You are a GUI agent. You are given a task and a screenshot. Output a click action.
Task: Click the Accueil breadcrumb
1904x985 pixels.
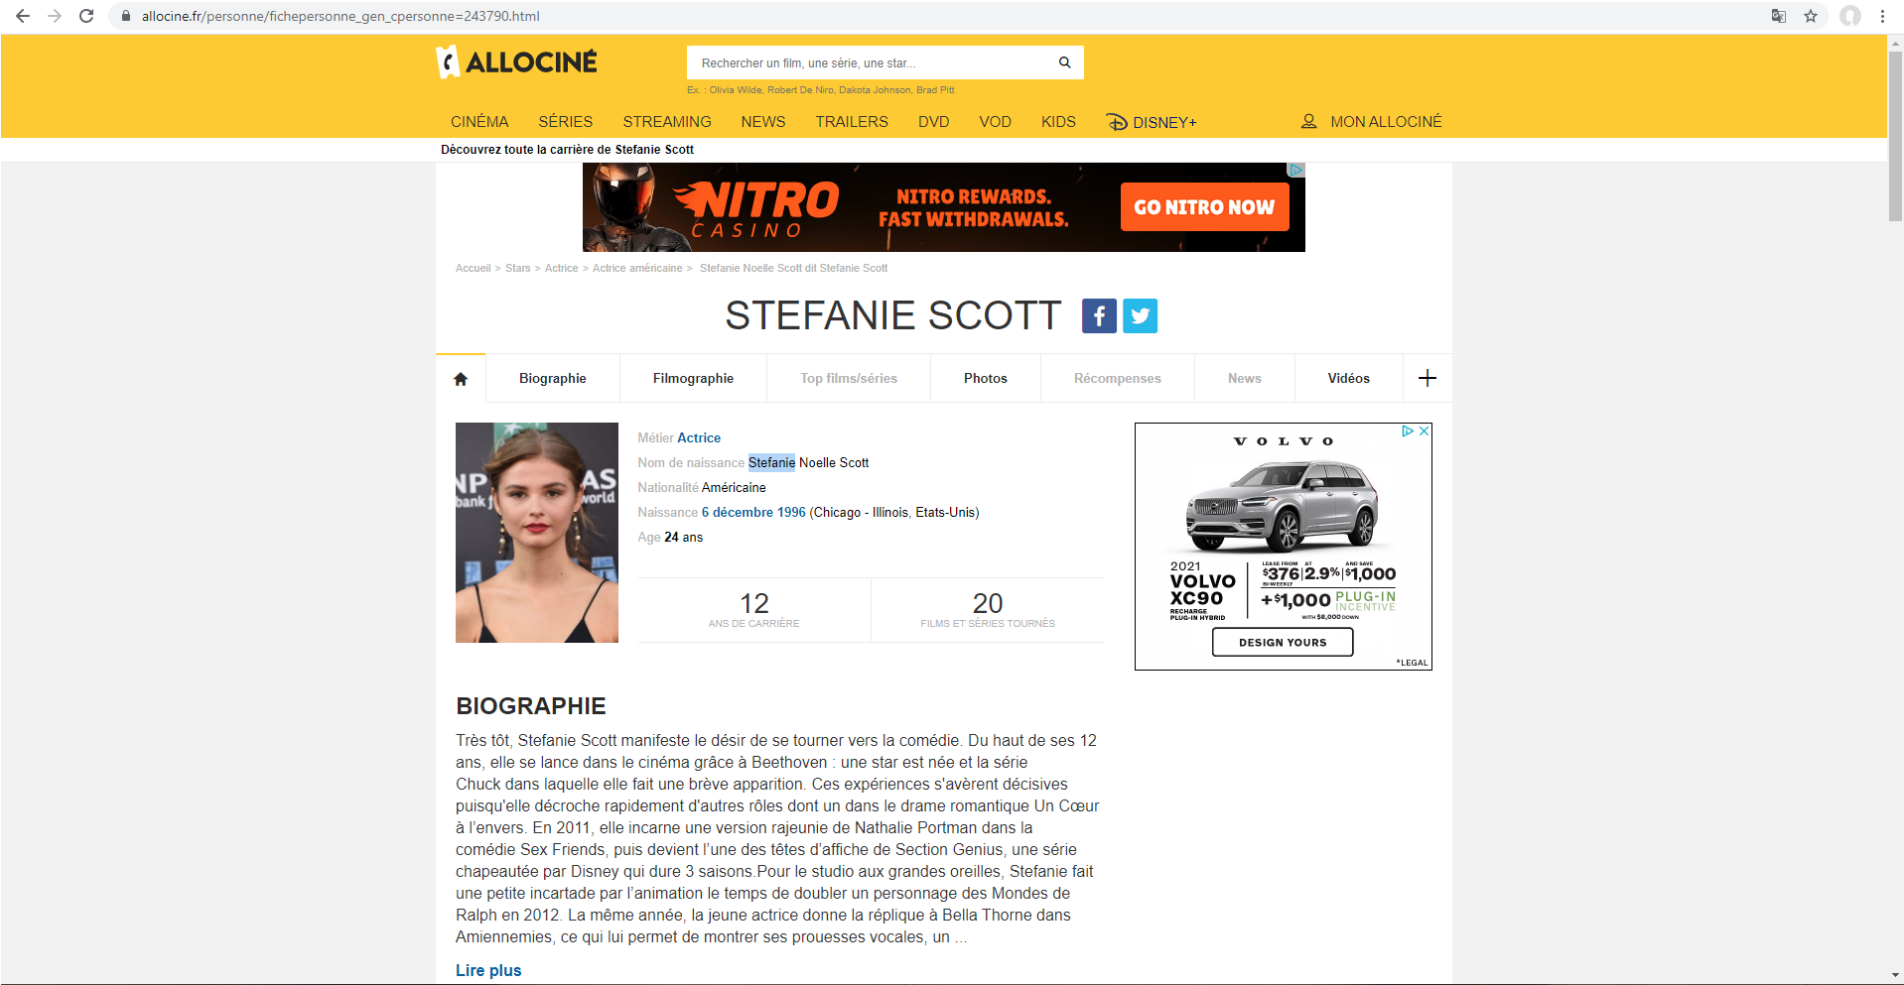pos(474,268)
